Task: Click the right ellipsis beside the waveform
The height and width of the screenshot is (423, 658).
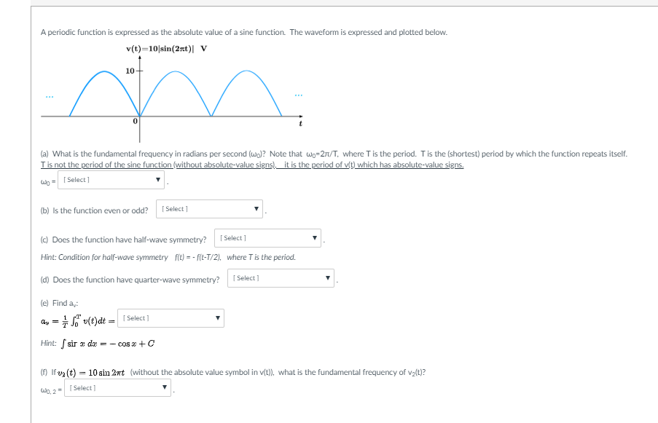Action: (299, 94)
